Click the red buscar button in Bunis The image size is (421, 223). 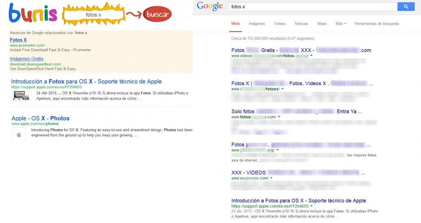tap(157, 14)
